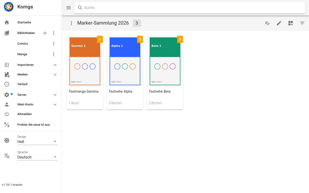Expand the Medien submenu chevron
This screenshot has width=309, height=193.
55,75
